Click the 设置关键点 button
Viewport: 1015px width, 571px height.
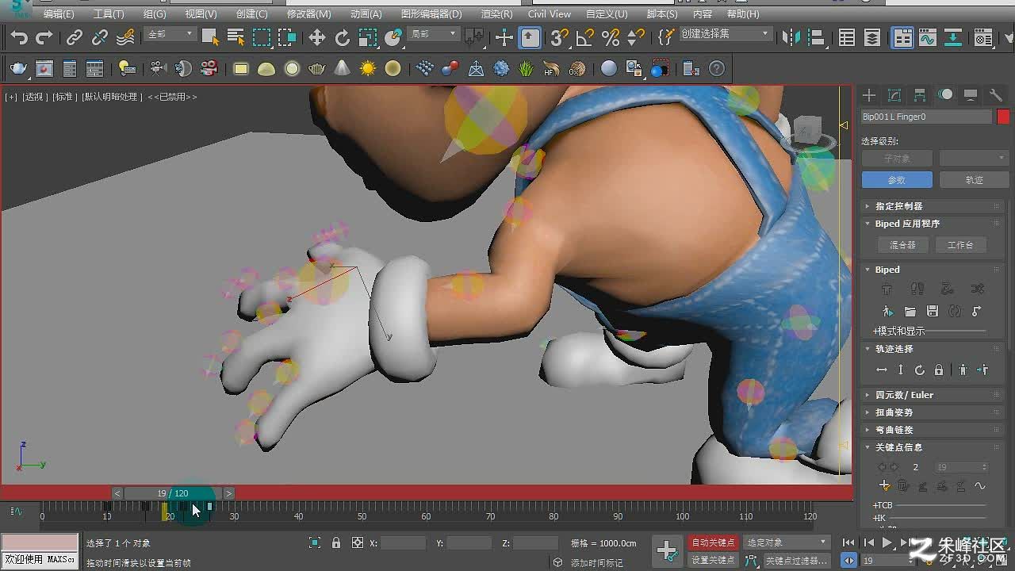pos(713,560)
